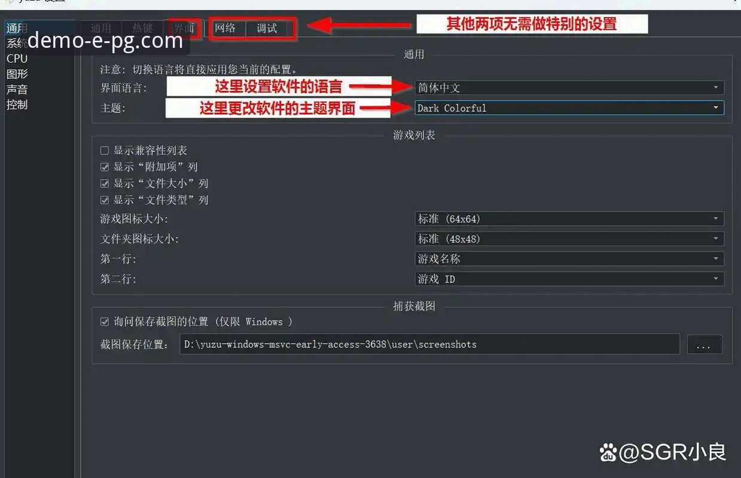Click the 文件夹图标大小 label text
Image resolution: width=741 pixels, height=478 pixels.
click(139, 239)
